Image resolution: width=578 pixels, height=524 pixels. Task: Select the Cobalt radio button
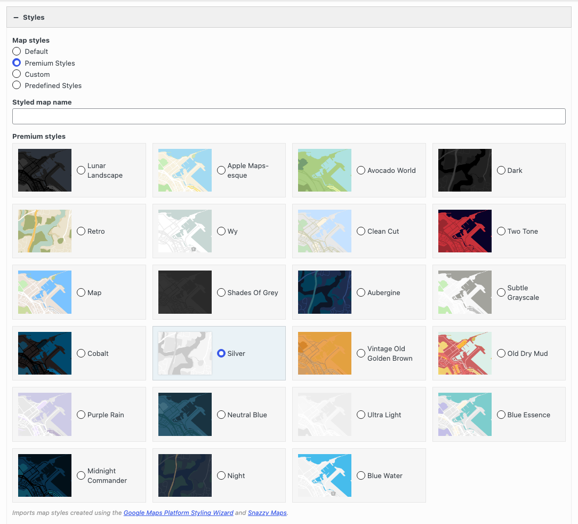[81, 353]
